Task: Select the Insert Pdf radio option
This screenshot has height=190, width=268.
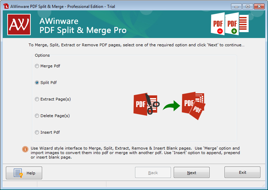Action: [x=47, y=132]
